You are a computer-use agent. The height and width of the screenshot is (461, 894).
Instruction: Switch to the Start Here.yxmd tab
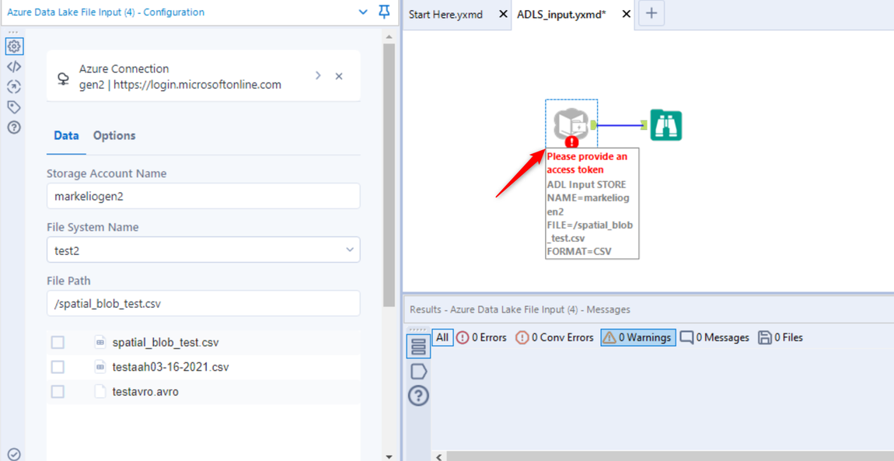click(x=446, y=14)
